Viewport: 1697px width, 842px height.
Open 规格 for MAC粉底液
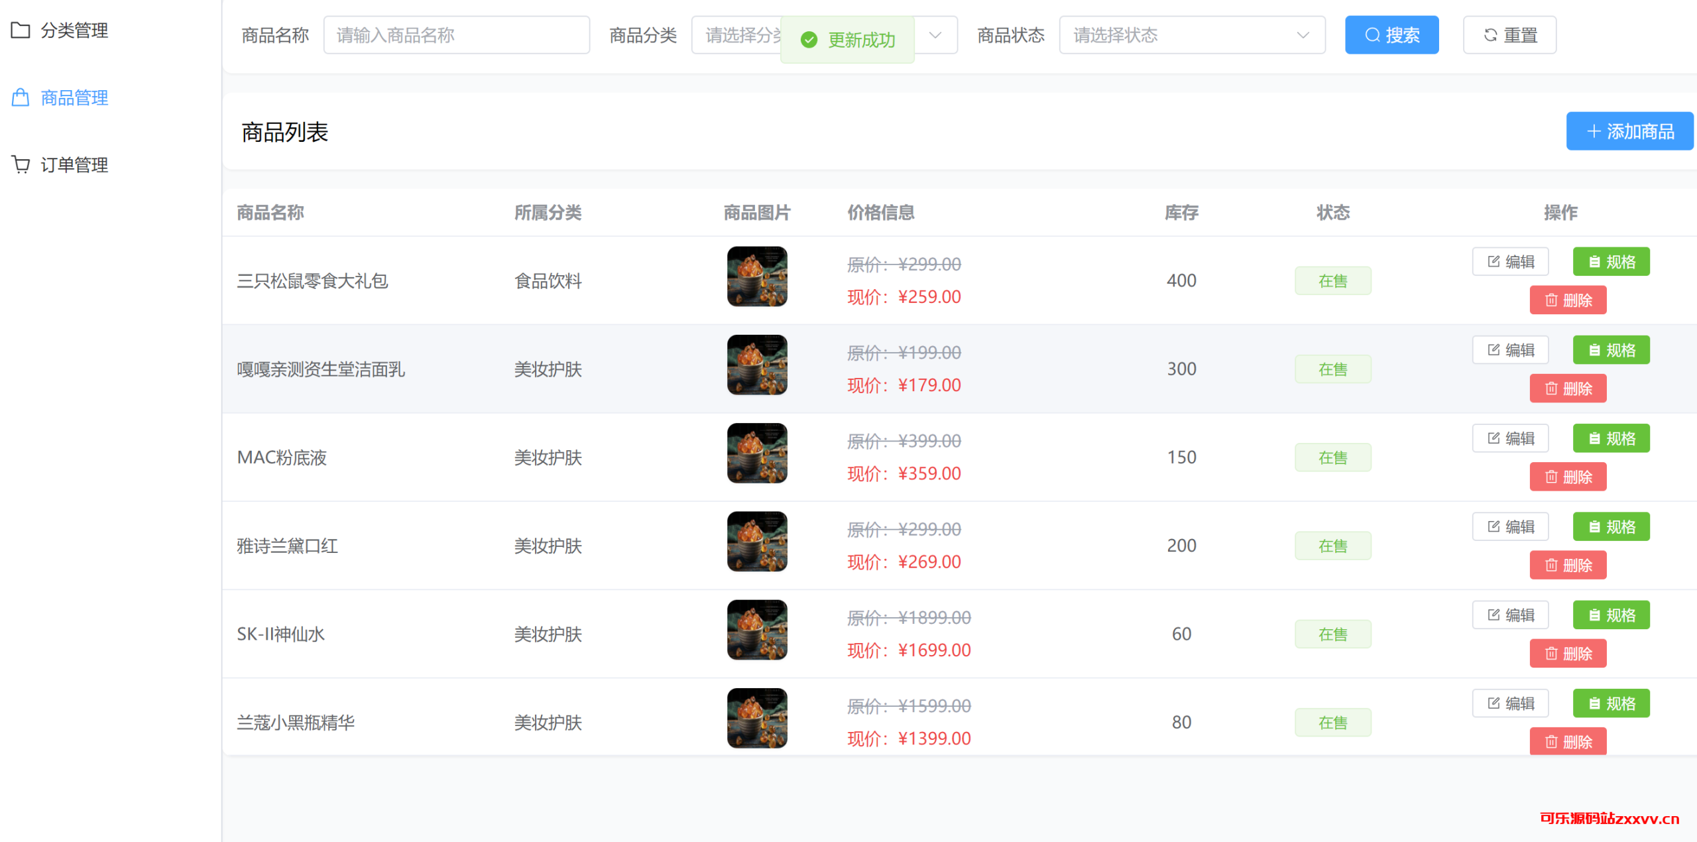(1611, 438)
